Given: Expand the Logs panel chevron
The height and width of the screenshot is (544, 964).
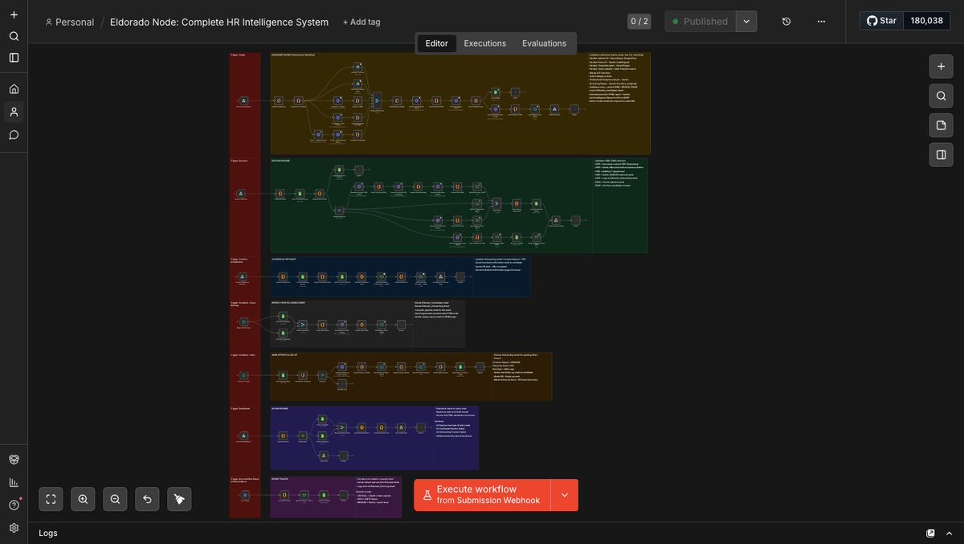Looking at the screenshot, I should click(x=949, y=533).
